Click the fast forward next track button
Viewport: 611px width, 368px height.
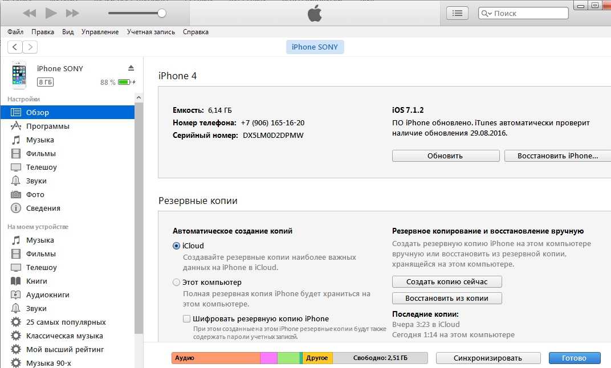[x=72, y=13]
